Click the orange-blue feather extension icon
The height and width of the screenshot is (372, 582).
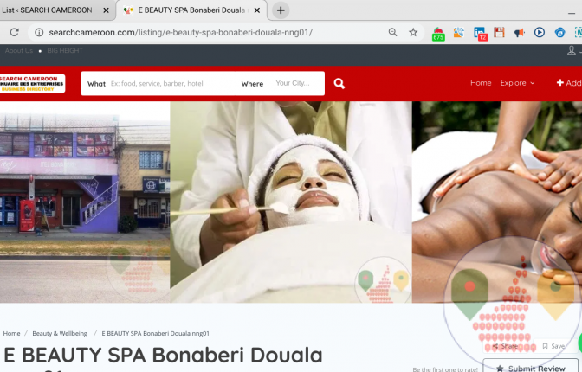[459, 32]
